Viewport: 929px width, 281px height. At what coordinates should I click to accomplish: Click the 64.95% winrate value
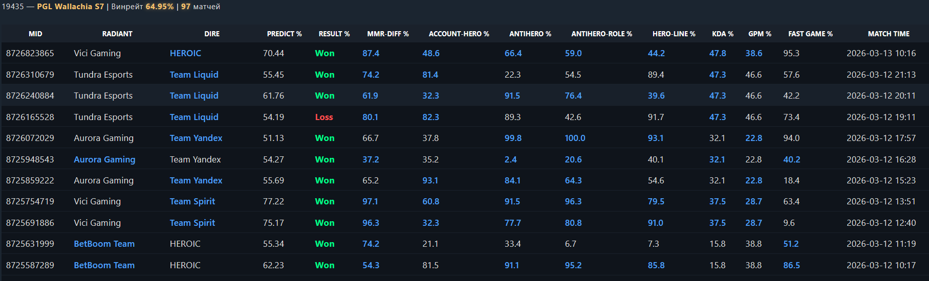(160, 7)
